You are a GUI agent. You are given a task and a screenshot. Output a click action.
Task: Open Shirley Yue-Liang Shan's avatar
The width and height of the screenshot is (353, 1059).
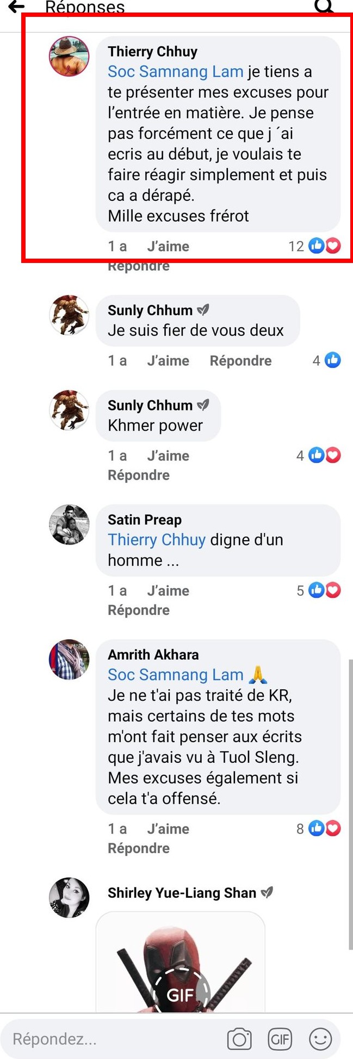point(69,897)
